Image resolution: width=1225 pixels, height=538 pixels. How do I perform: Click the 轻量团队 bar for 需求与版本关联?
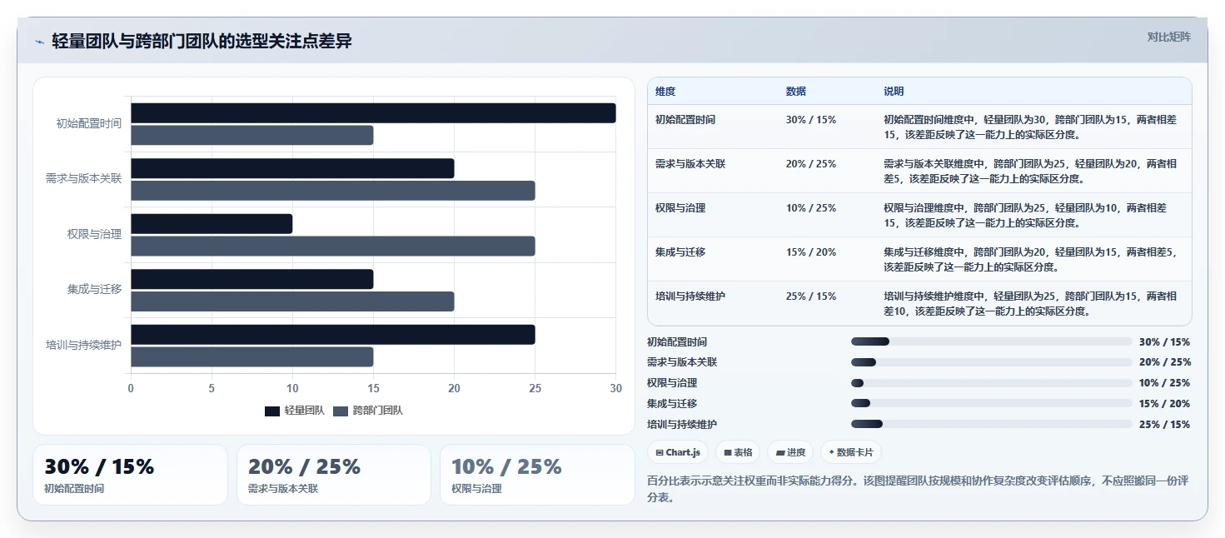coord(292,168)
